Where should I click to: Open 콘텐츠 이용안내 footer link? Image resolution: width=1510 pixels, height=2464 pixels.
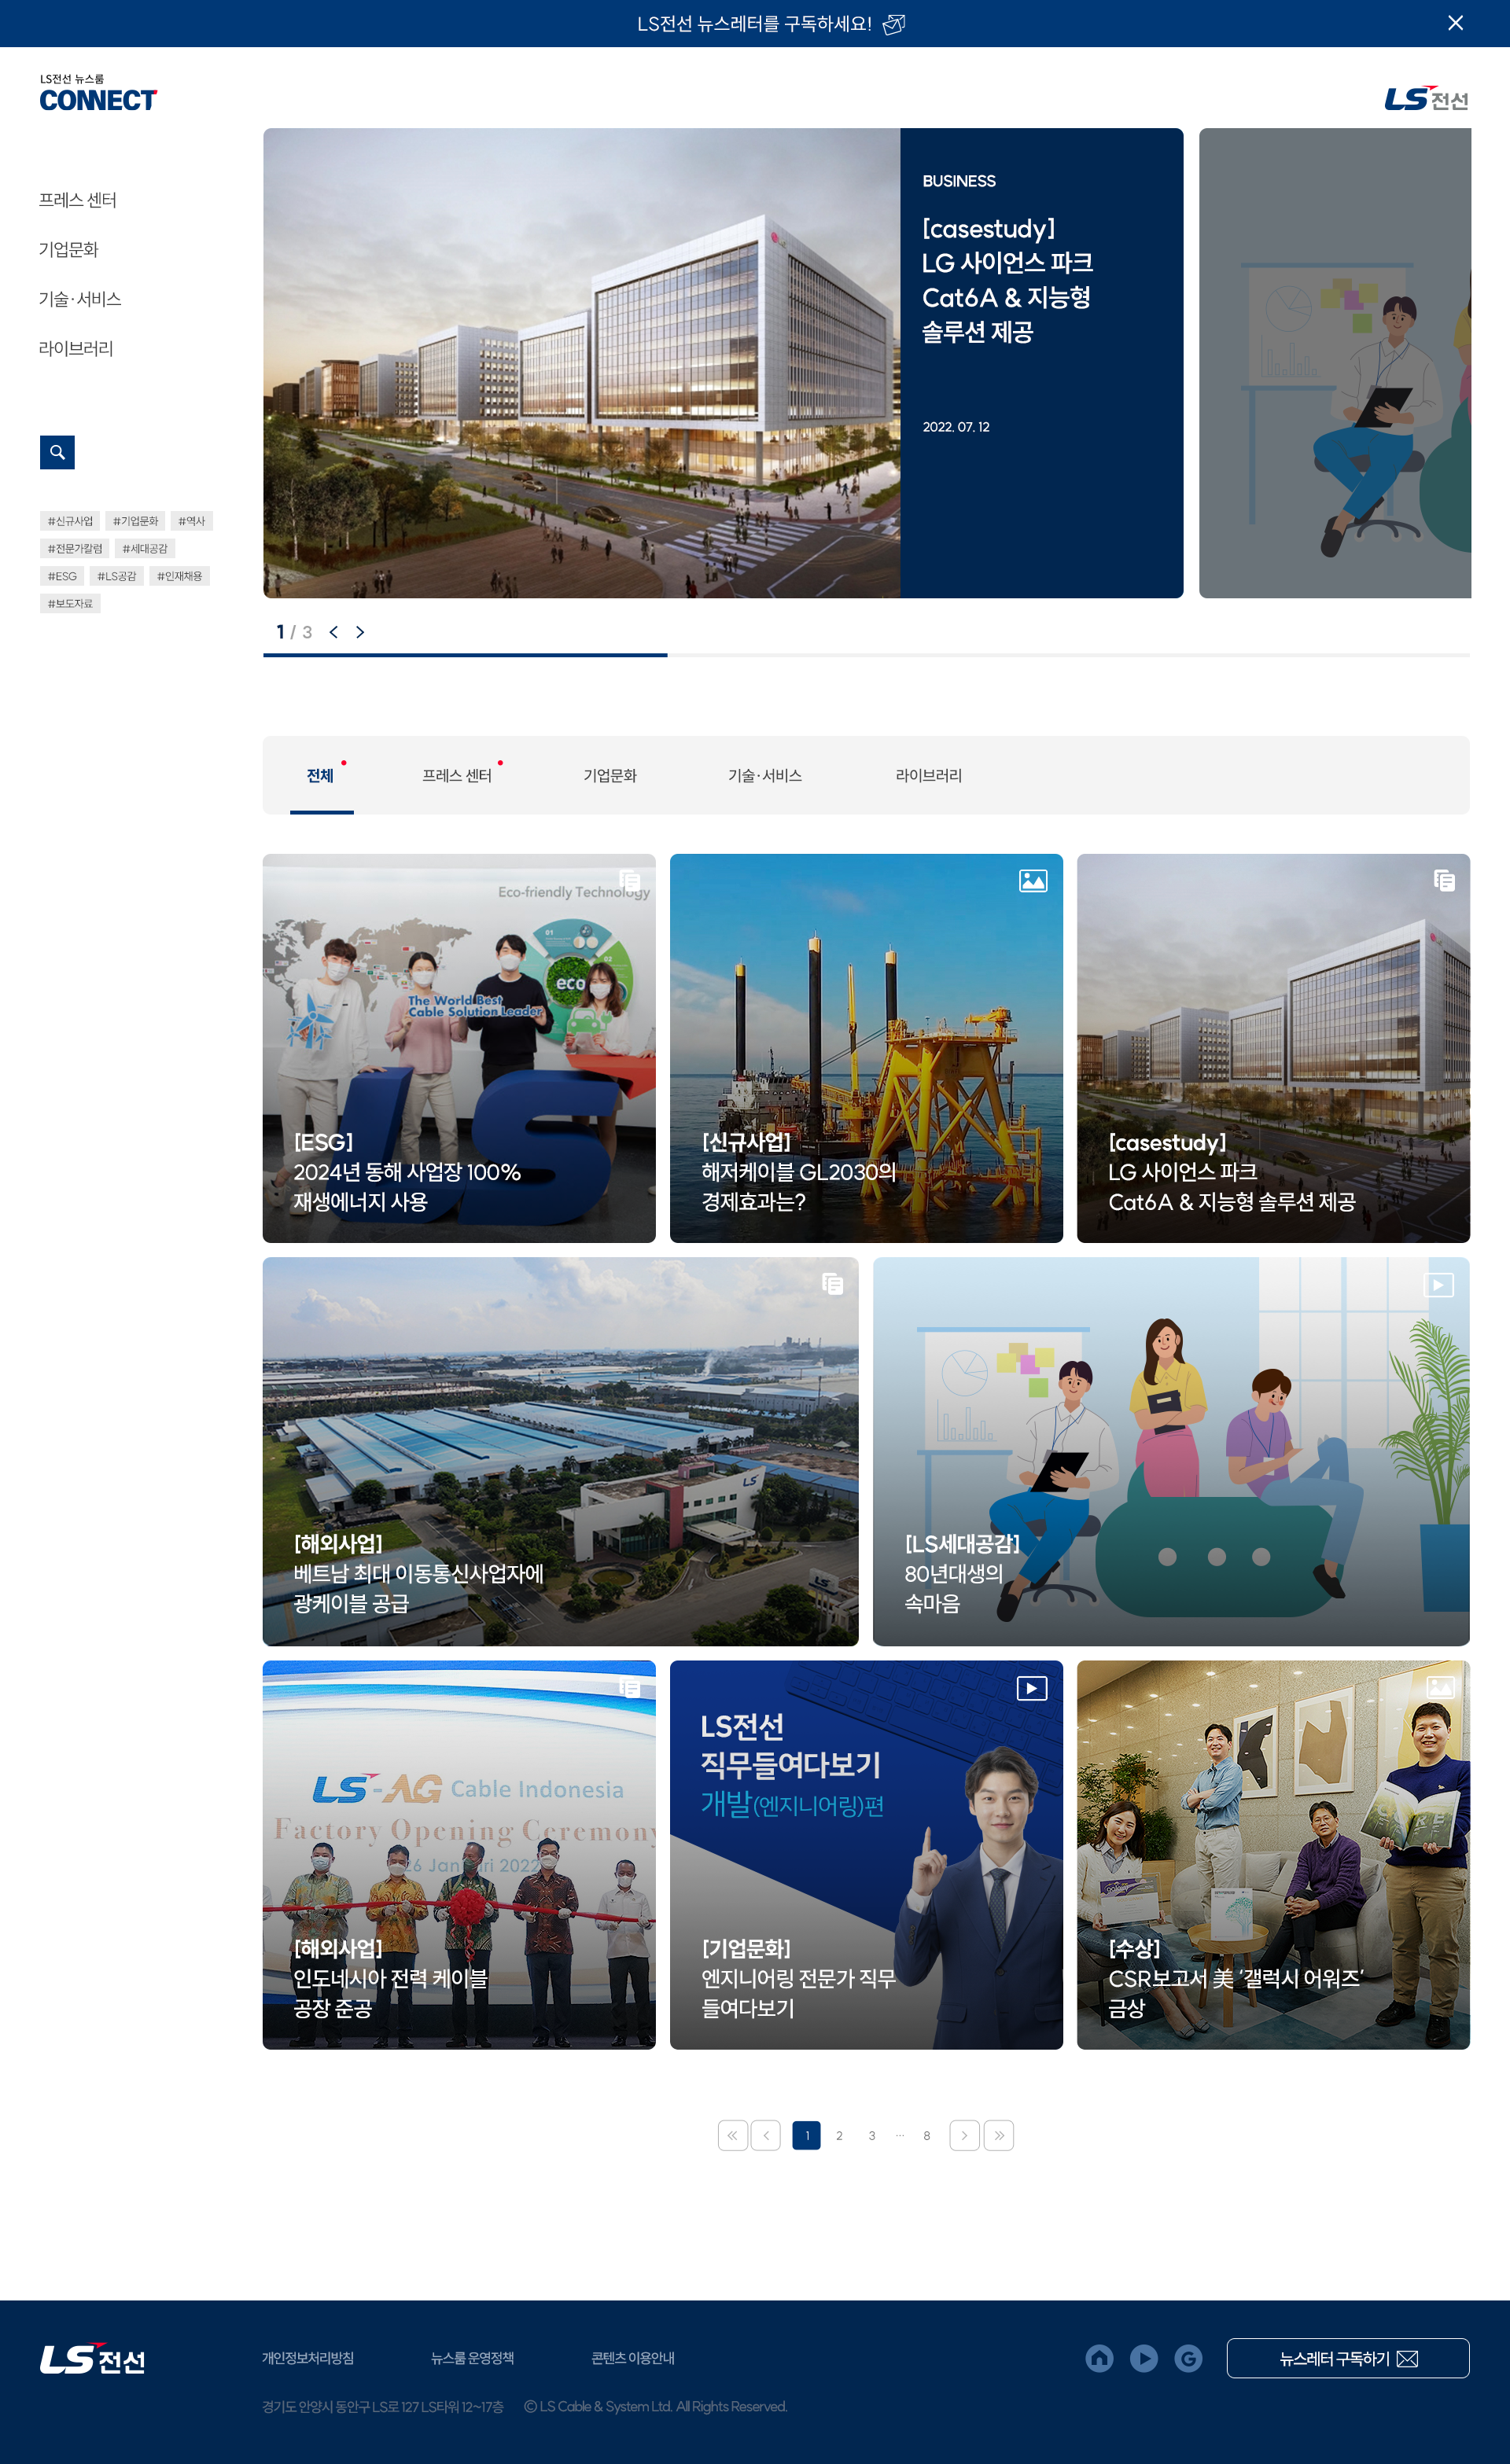tap(633, 2358)
